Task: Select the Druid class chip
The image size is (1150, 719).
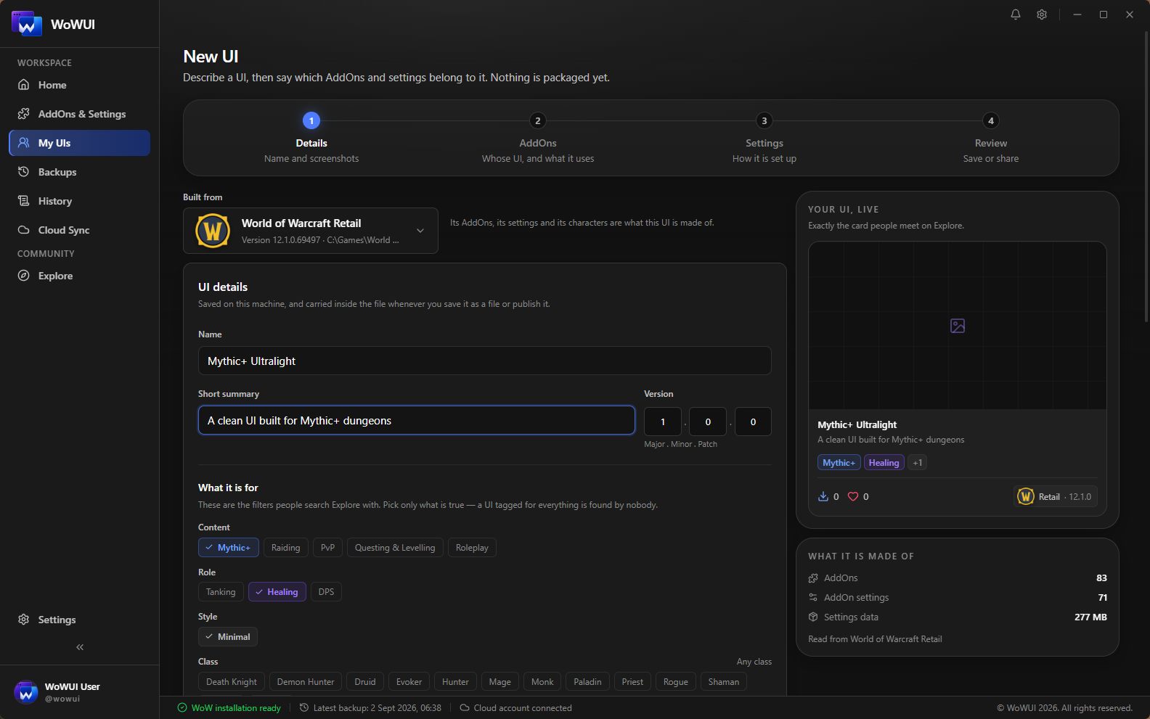Action: (365, 682)
